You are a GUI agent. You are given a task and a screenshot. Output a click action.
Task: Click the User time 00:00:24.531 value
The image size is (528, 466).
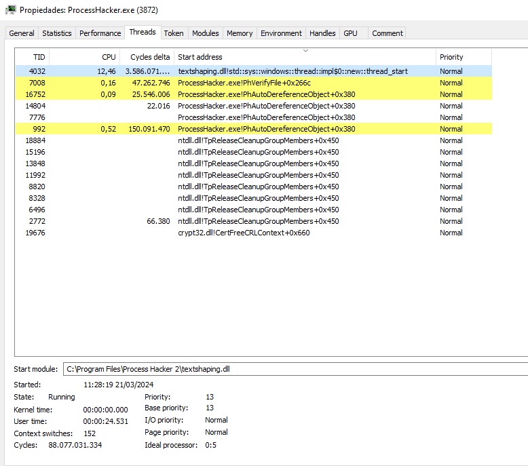(x=105, y=421)
